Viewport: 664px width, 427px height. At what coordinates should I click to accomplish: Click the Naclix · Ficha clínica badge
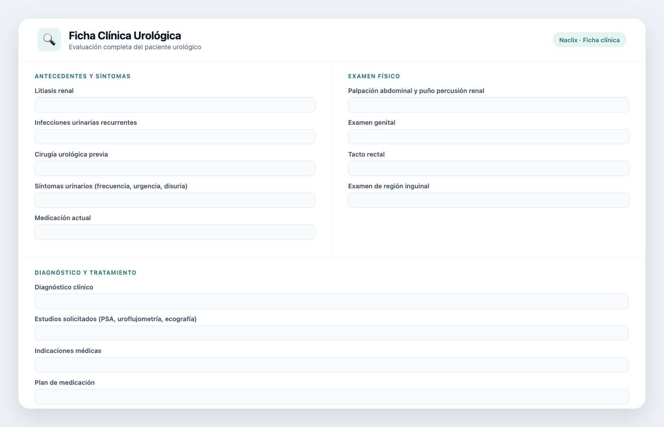pos(590,40)
